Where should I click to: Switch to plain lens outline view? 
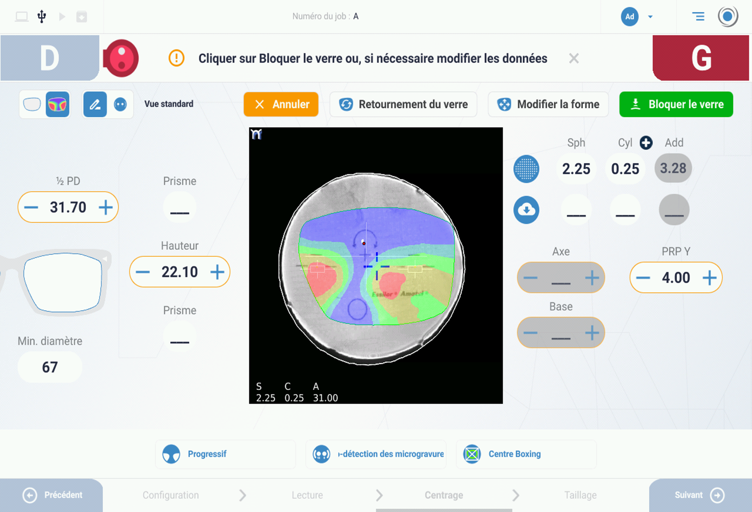32,104
